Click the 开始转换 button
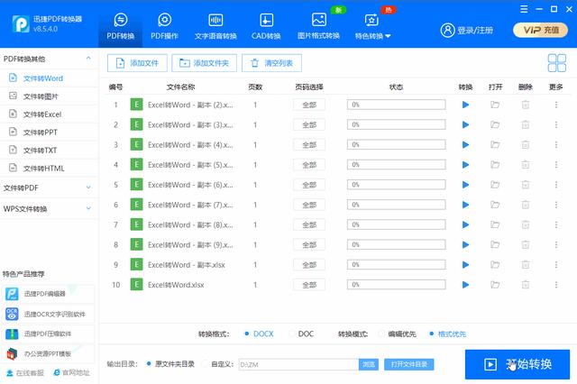 (x=517, y=364)
